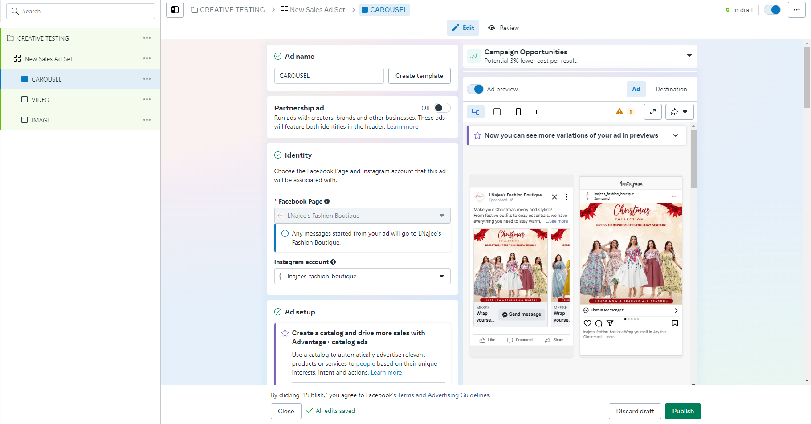
Task: Click the heart icon in Instagram preview
Action: point(587,323)
